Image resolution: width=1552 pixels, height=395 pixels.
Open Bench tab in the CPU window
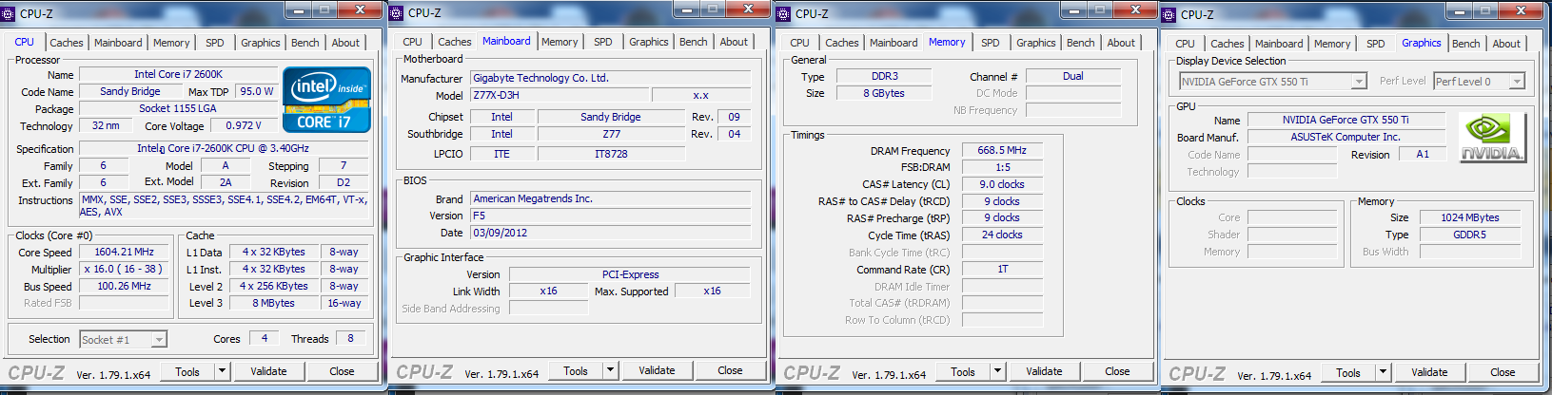pyautogui.click(x=305, y=43)
